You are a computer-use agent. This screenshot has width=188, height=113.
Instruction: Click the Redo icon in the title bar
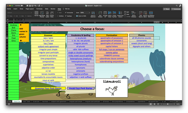click(39, 5)
